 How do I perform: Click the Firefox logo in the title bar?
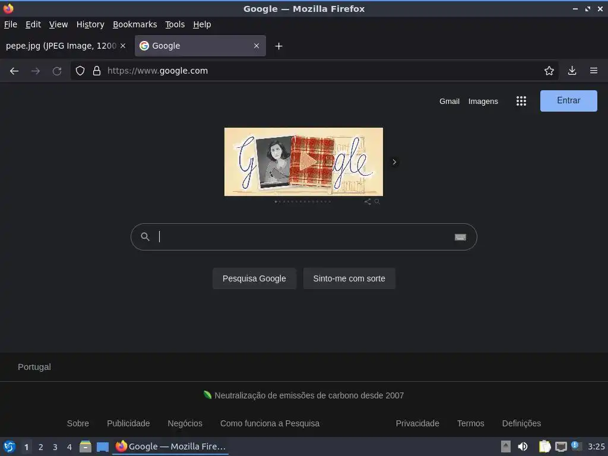click(x=8, y=8)
